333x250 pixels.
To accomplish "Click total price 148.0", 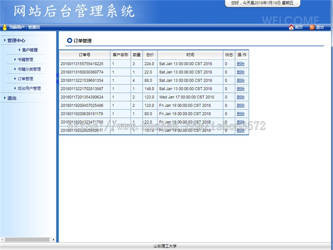I will 149,88.
